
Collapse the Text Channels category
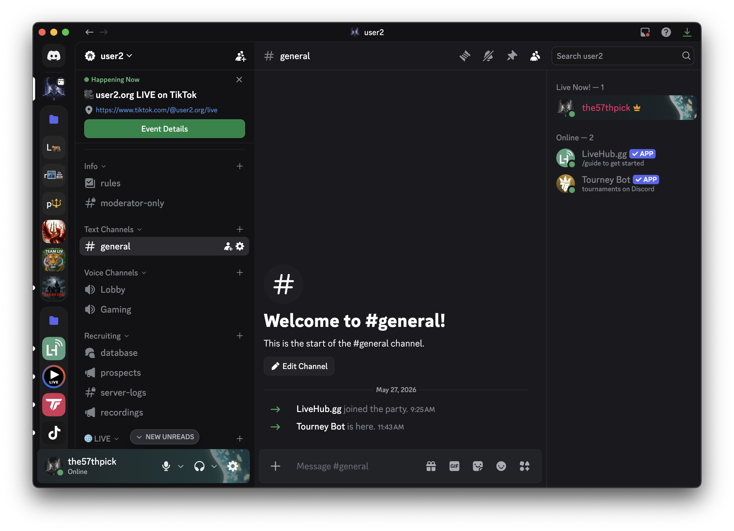pos(113,229)
